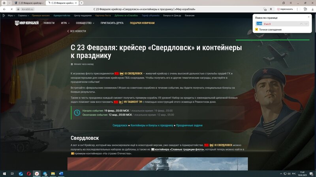Go to previous search match arrow
The width and height of the screenshot is (316, 177).
(x=301, y=24)
